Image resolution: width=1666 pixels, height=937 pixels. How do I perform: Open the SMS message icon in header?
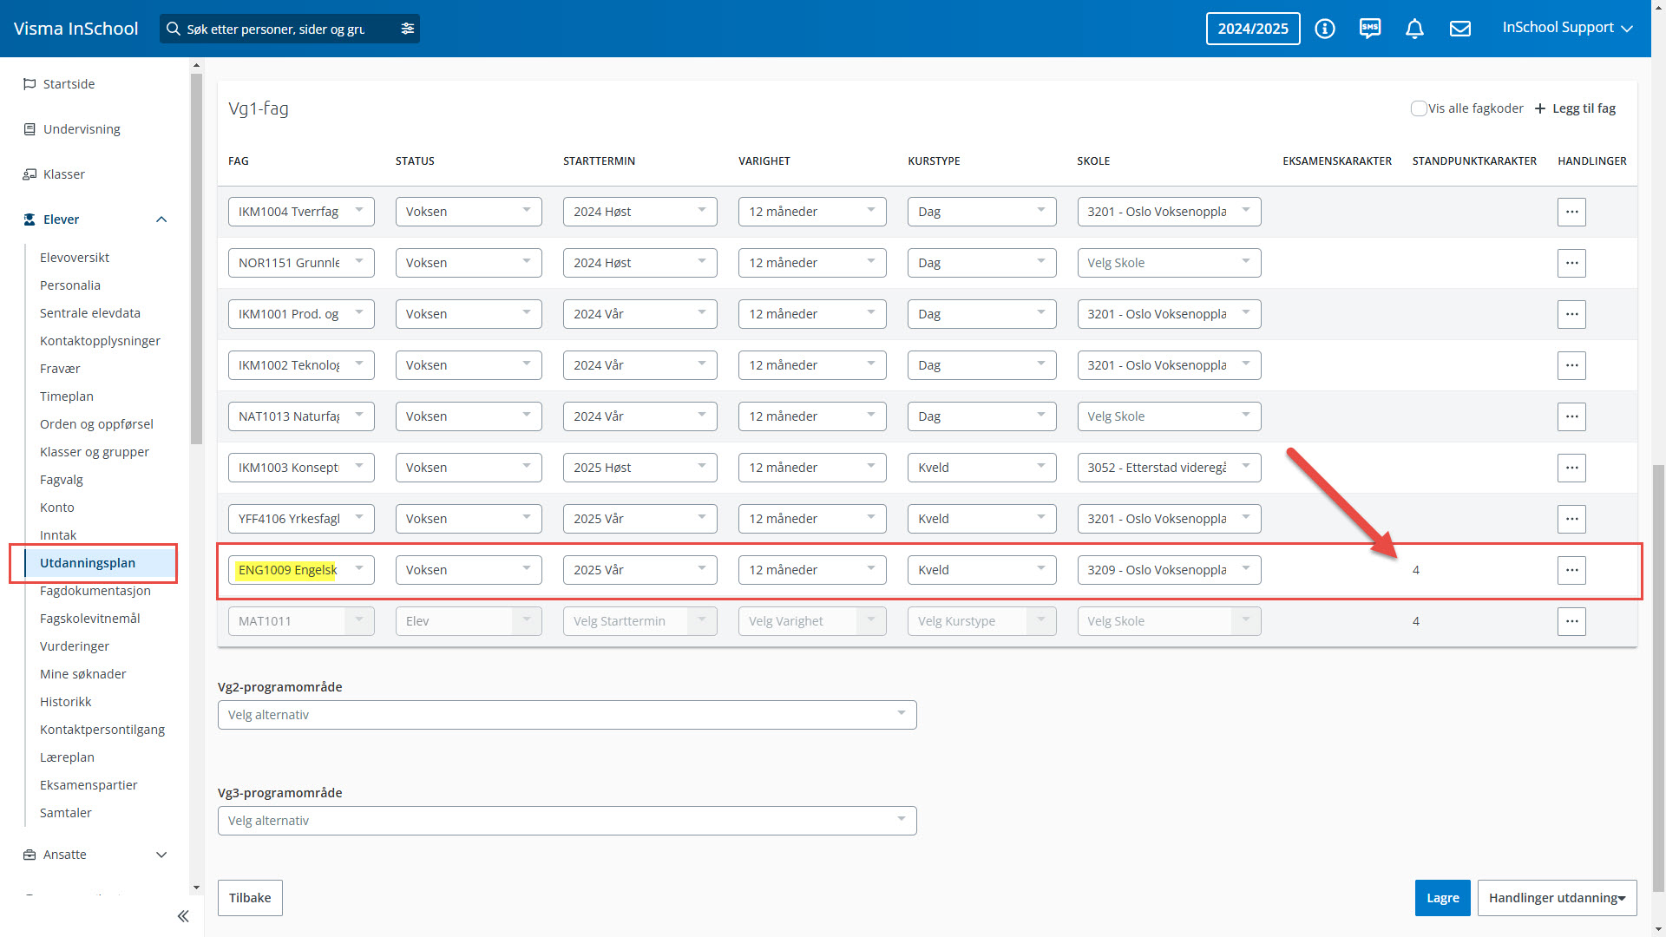click(x=1369, y=29)
